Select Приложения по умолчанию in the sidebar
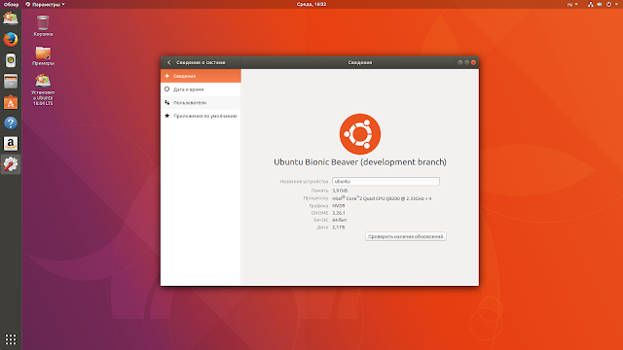 (x=201, y=116)
